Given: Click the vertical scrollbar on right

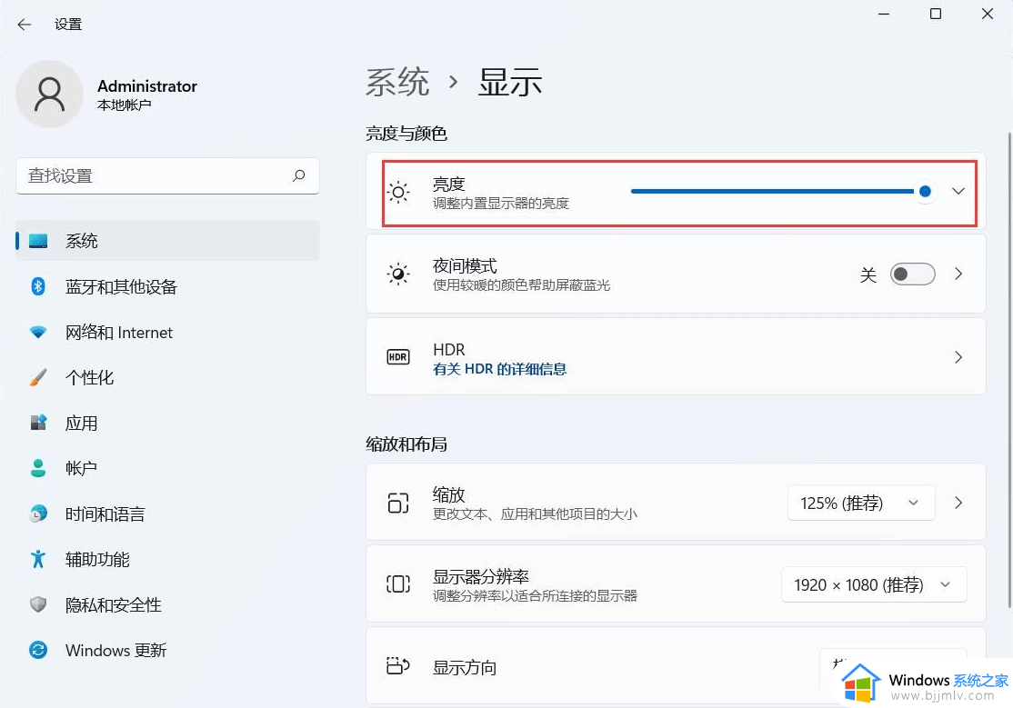Looking at the screenshot, I should click(1009, 370).
